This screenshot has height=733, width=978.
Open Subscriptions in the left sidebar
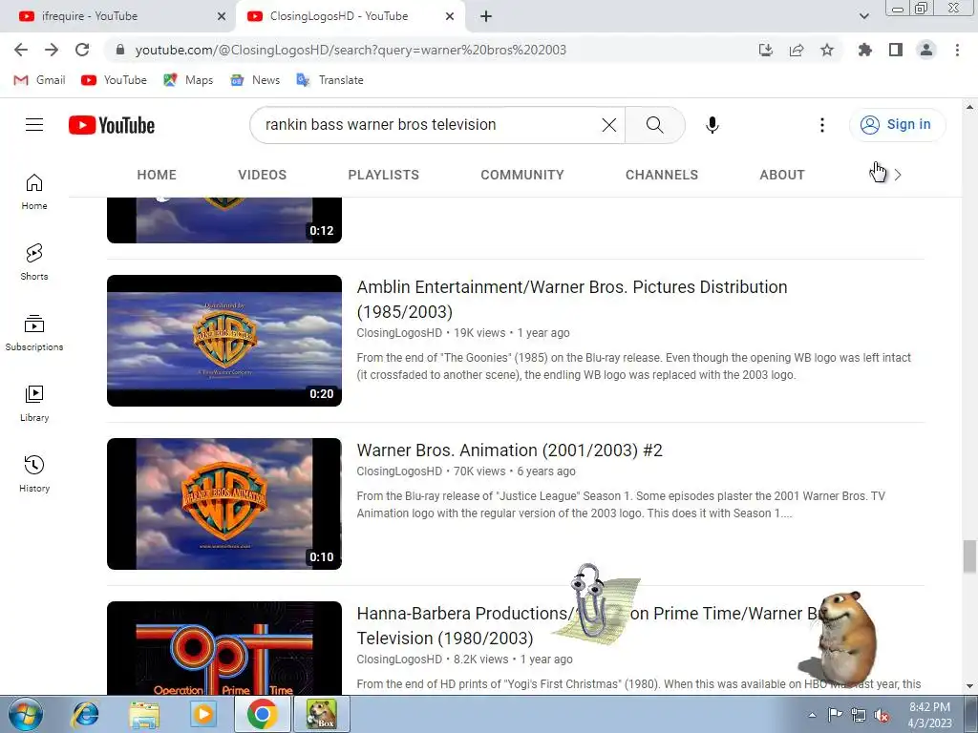point(34,333)
